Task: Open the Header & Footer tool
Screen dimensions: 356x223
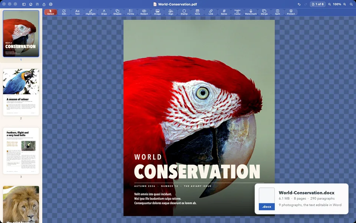Action: click(237, 12)
